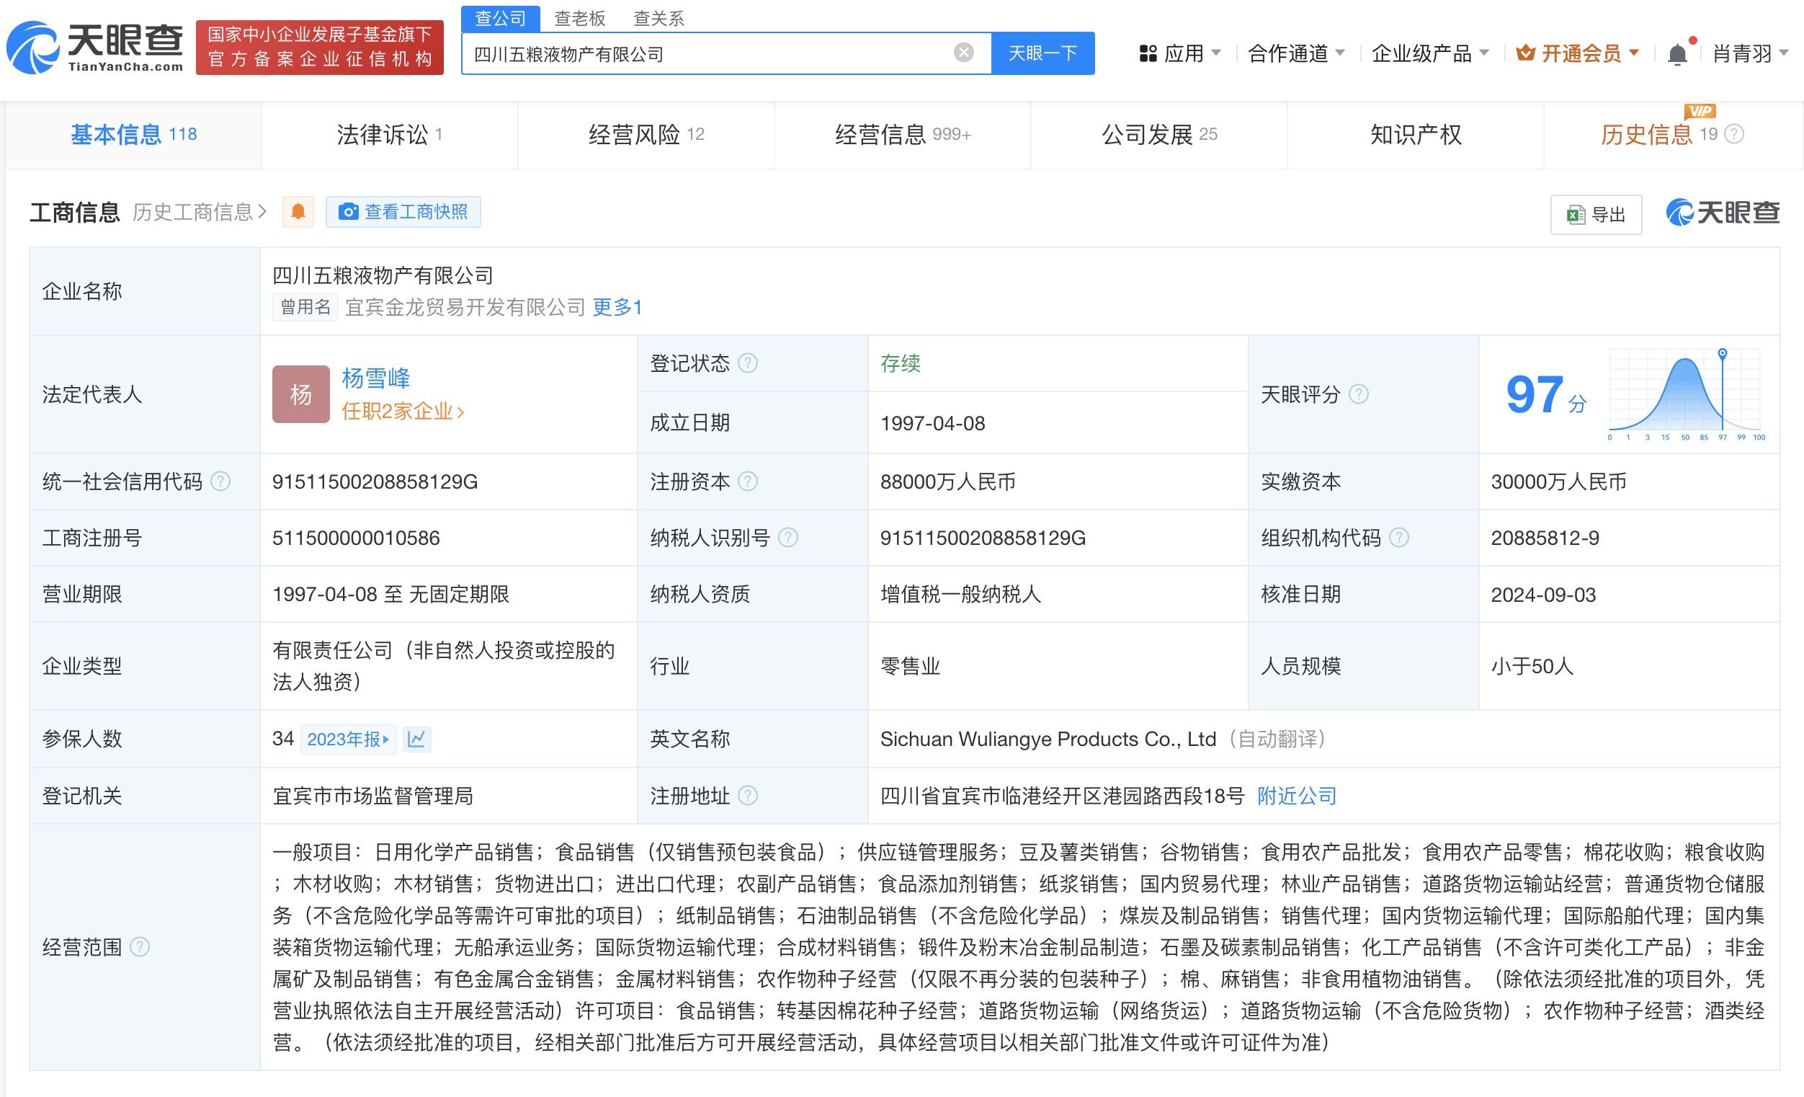Click the 天眼一下 search button
Screen dimensions: 1804x1097
[x=1042, y=52]
